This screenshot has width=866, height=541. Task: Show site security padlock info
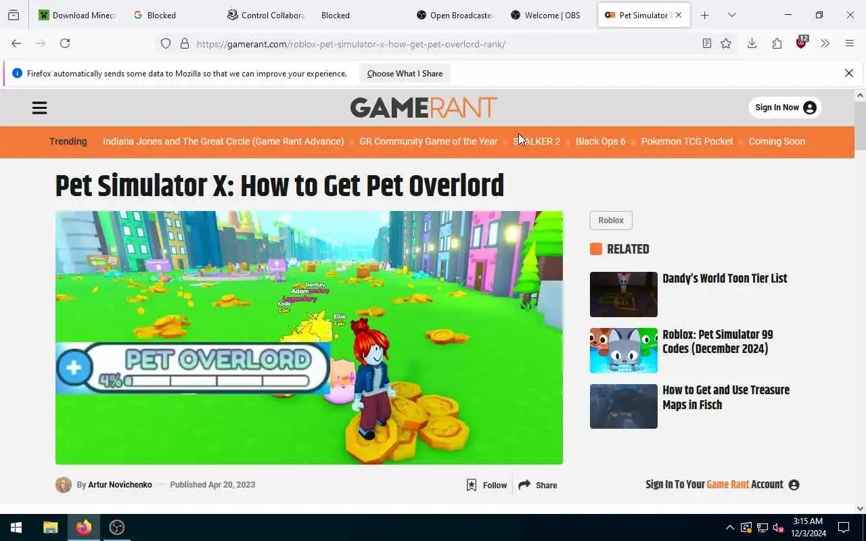[x=184, y=44]
